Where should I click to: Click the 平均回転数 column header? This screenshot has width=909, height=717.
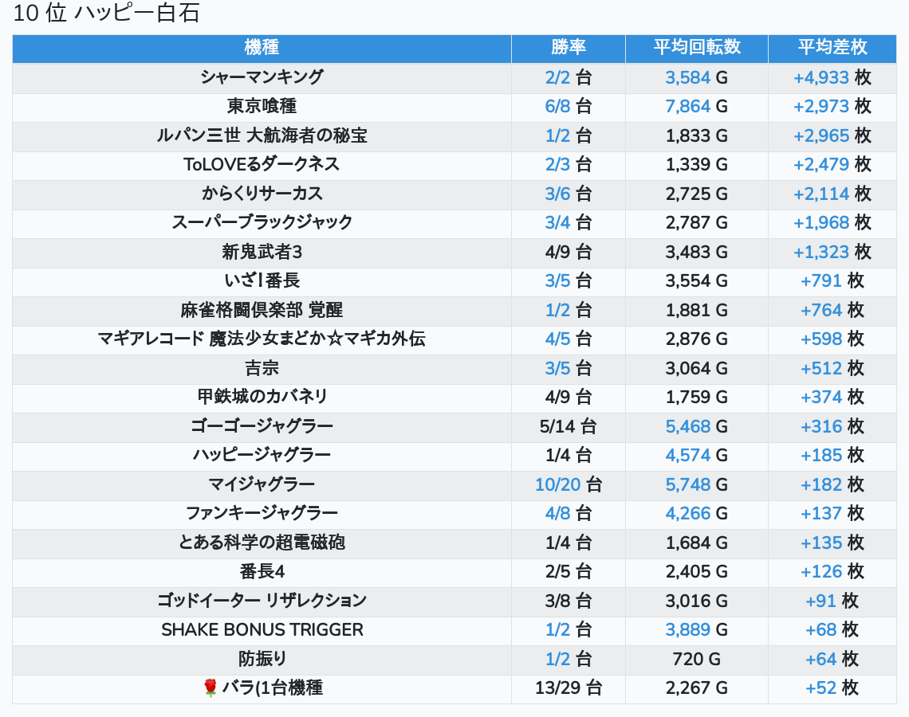pyautogui.click(x=696, y=48)
